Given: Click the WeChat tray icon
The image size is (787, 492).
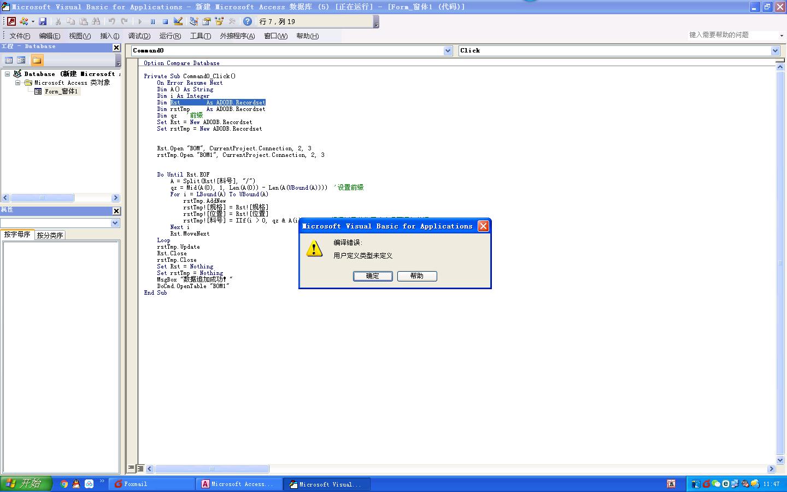Looking at the screenshot, I should (716, 484).
